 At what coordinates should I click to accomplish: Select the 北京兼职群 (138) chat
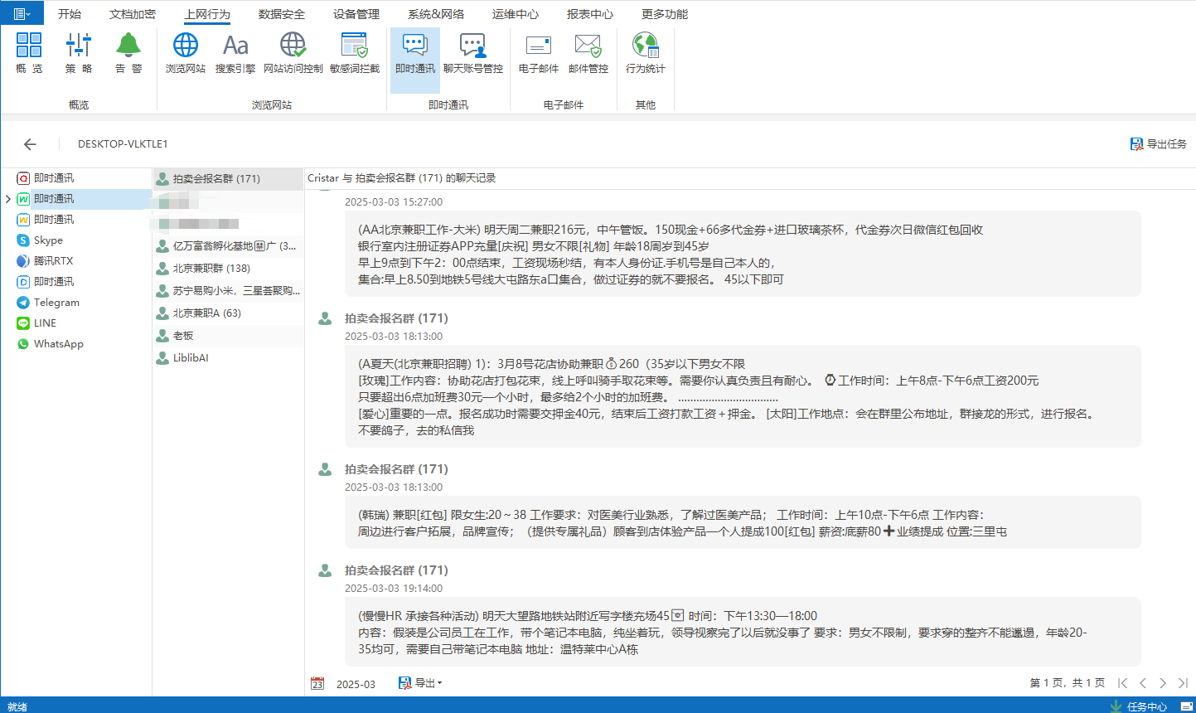211,269
